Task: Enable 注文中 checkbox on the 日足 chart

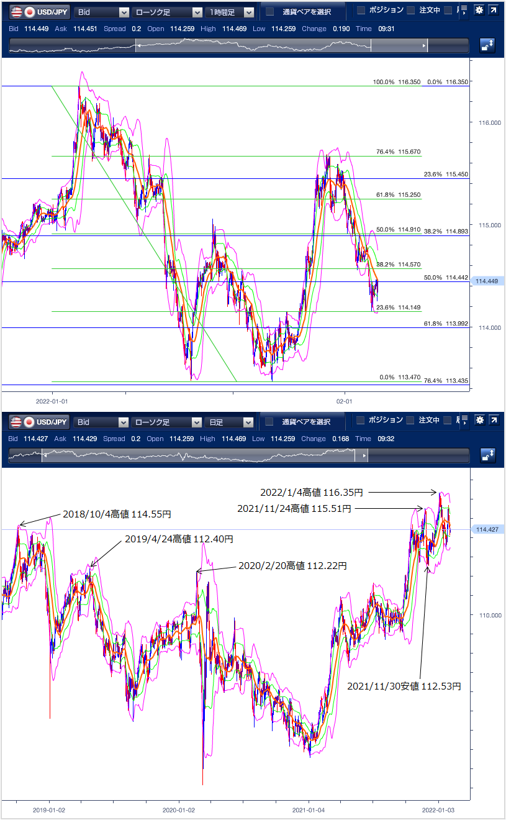Action: pos(410,421)
